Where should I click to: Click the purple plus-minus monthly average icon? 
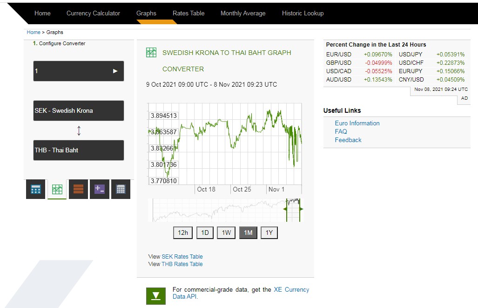(100, 189)
